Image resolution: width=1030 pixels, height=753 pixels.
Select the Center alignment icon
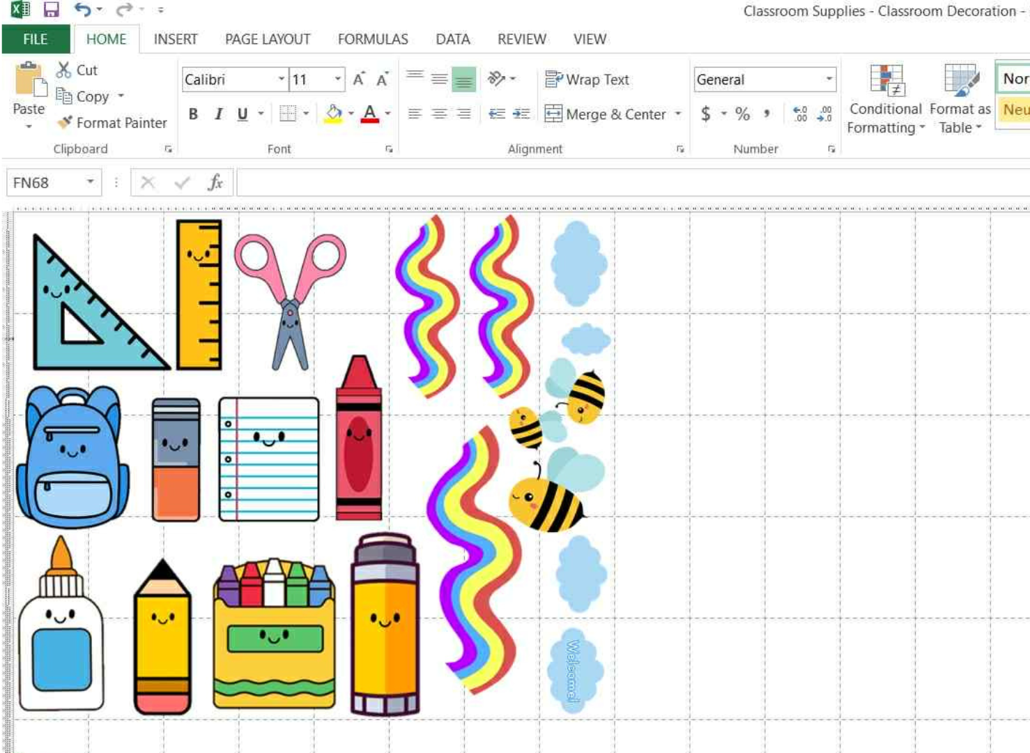[438, 112]
